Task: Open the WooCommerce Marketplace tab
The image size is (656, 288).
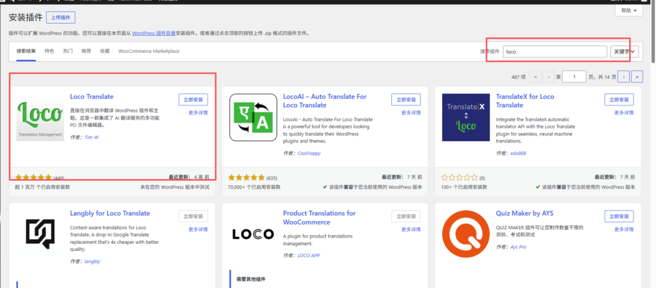Action: point(149,51)
